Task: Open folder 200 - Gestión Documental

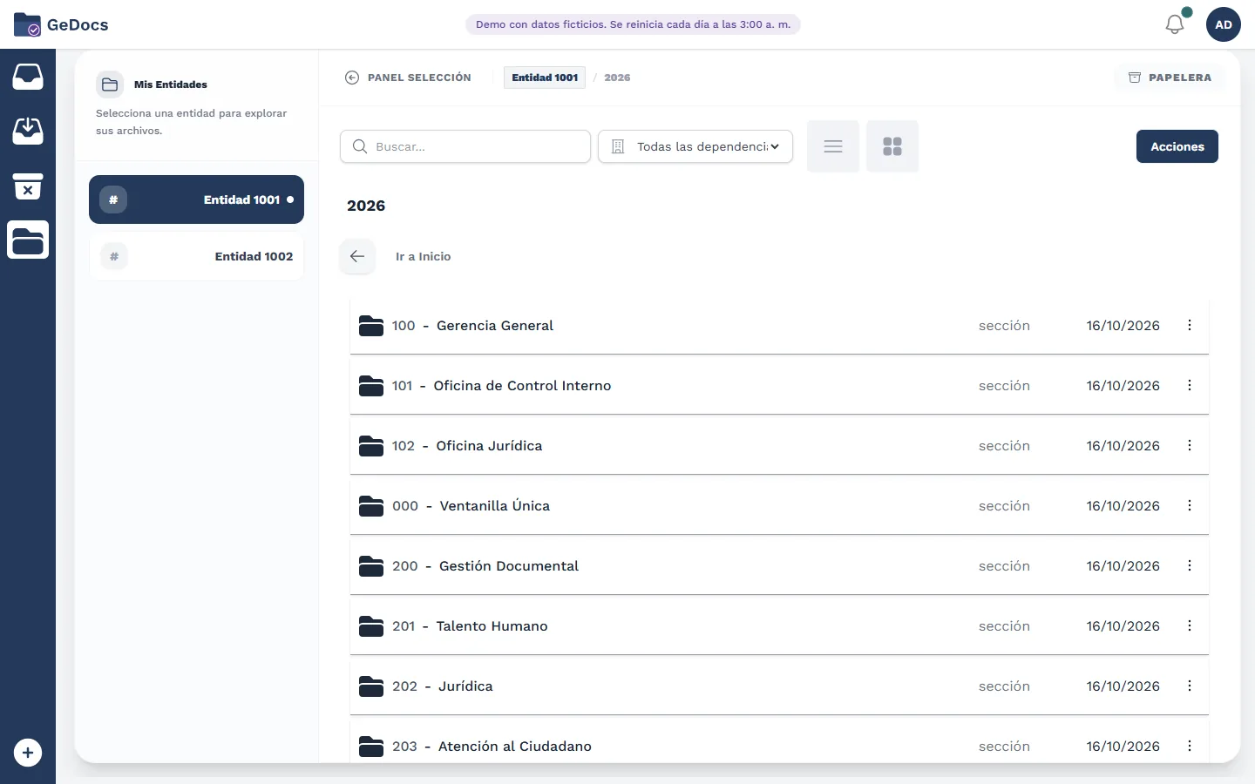Action: click(x=779, y=565)
